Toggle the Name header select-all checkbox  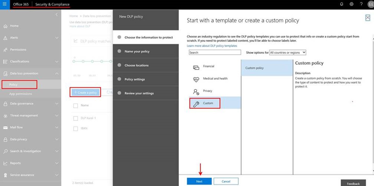tap(75, 105)
